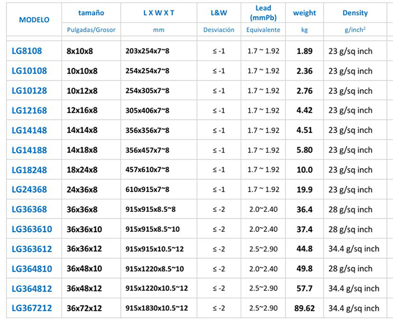Click the weight column header

pyautogui.click(x=305, y=13)
